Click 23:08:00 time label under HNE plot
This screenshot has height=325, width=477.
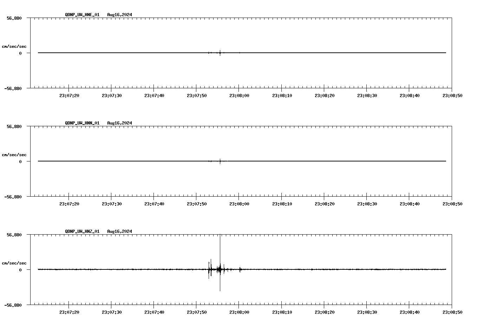[x=239, y=95]
